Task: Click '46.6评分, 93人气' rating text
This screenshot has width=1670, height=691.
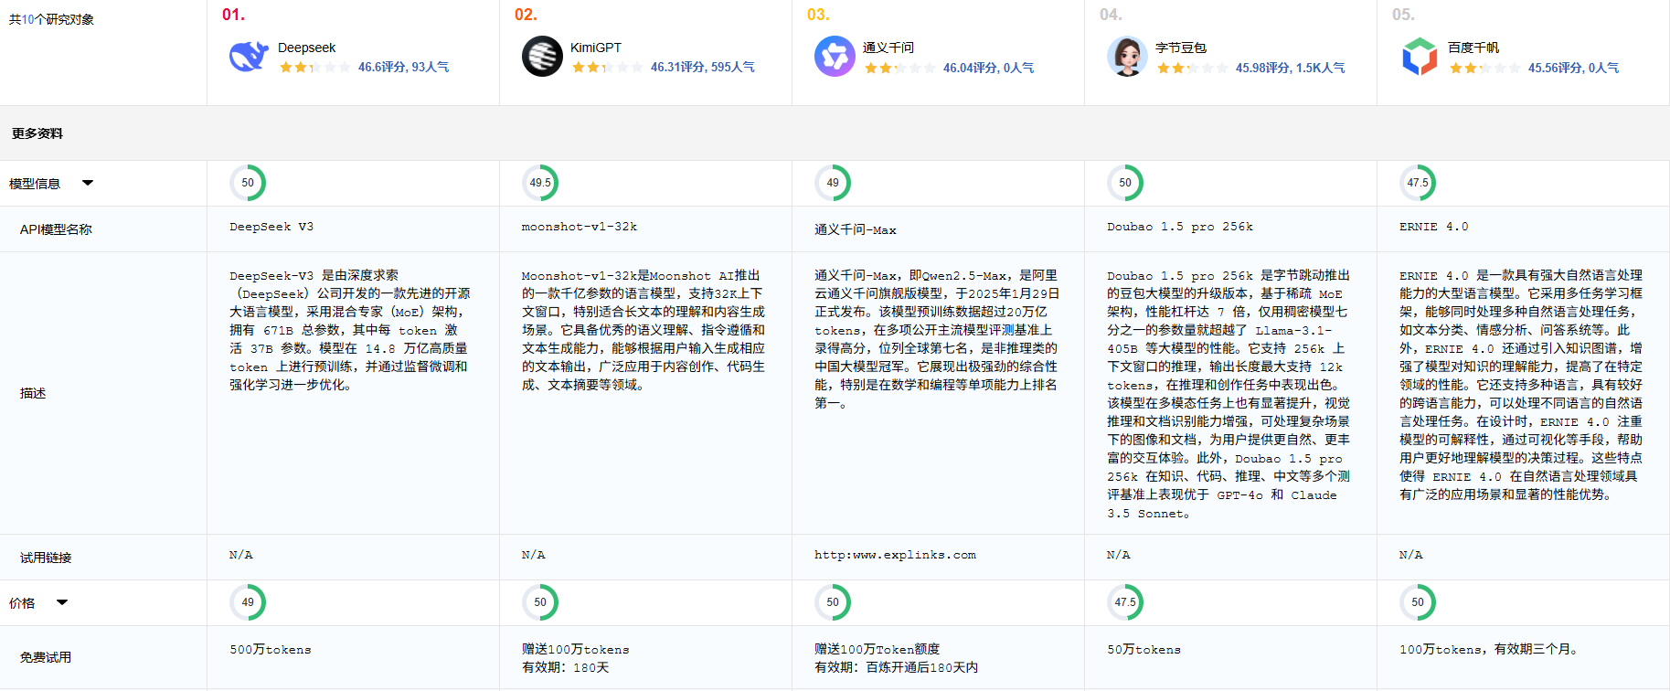Action: tap(403, 68)
